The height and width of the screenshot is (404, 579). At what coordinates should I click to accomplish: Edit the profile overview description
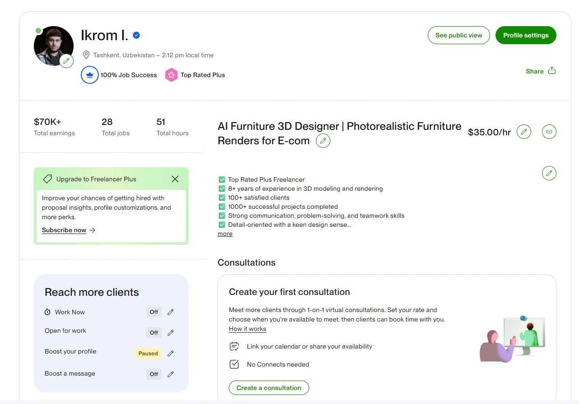[x=549, y=173]
